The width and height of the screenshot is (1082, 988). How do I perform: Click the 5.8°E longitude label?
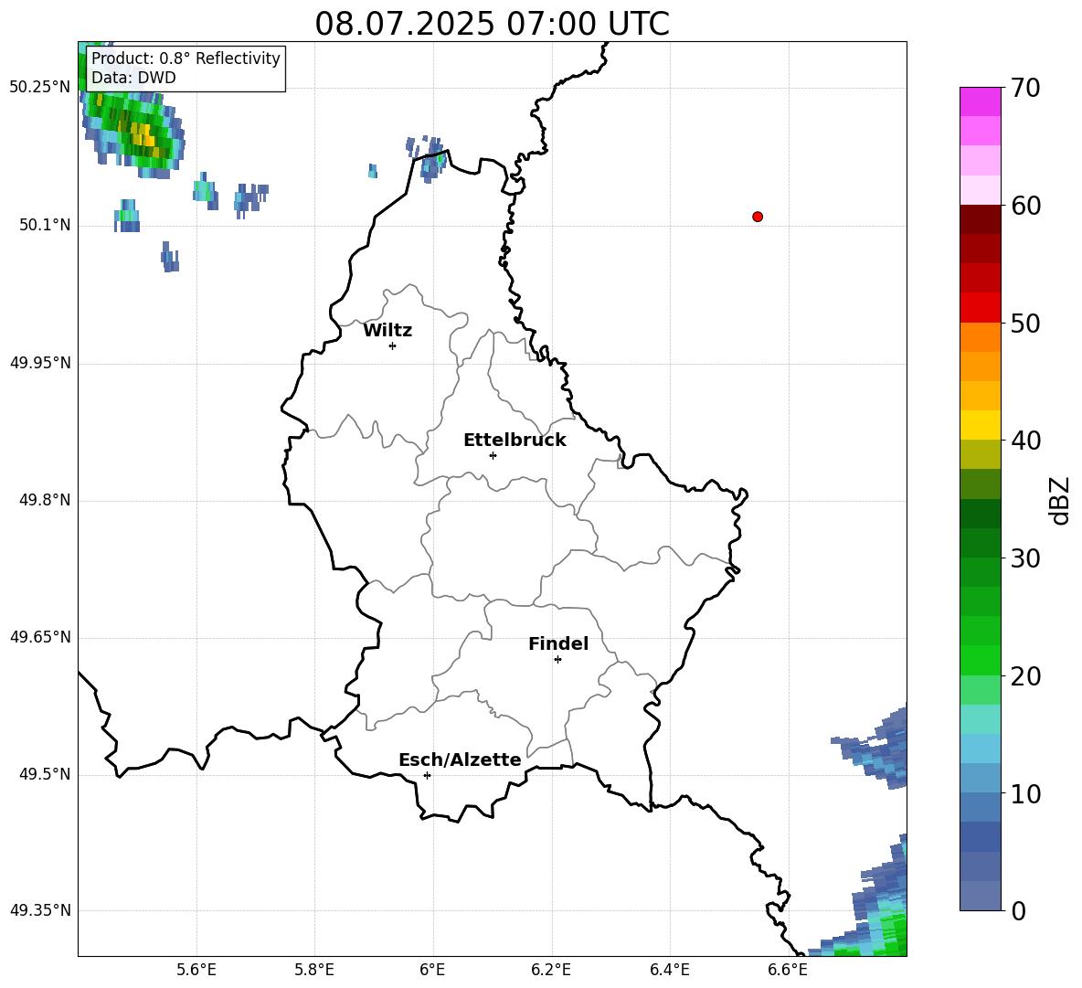314,970
